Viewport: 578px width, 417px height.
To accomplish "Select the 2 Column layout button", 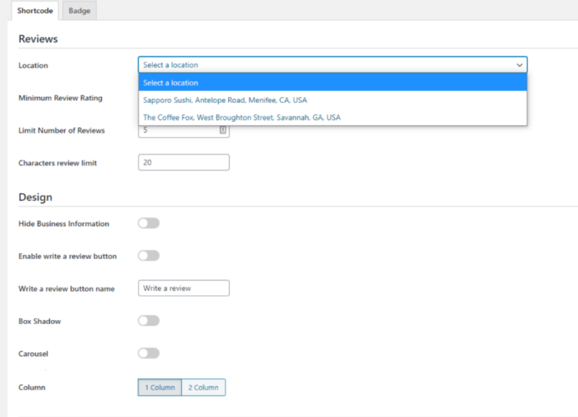I will click(203, 388).
